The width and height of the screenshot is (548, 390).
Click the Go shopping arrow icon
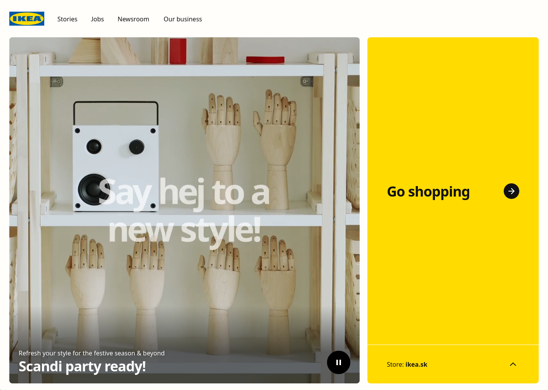(511, 191)
